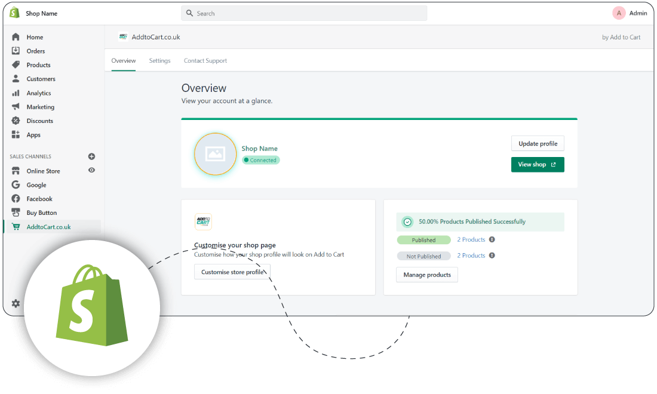Open the 2 Products link for Not Published
The width and height of the screenshot is (657, 394).
coord(471,256)
